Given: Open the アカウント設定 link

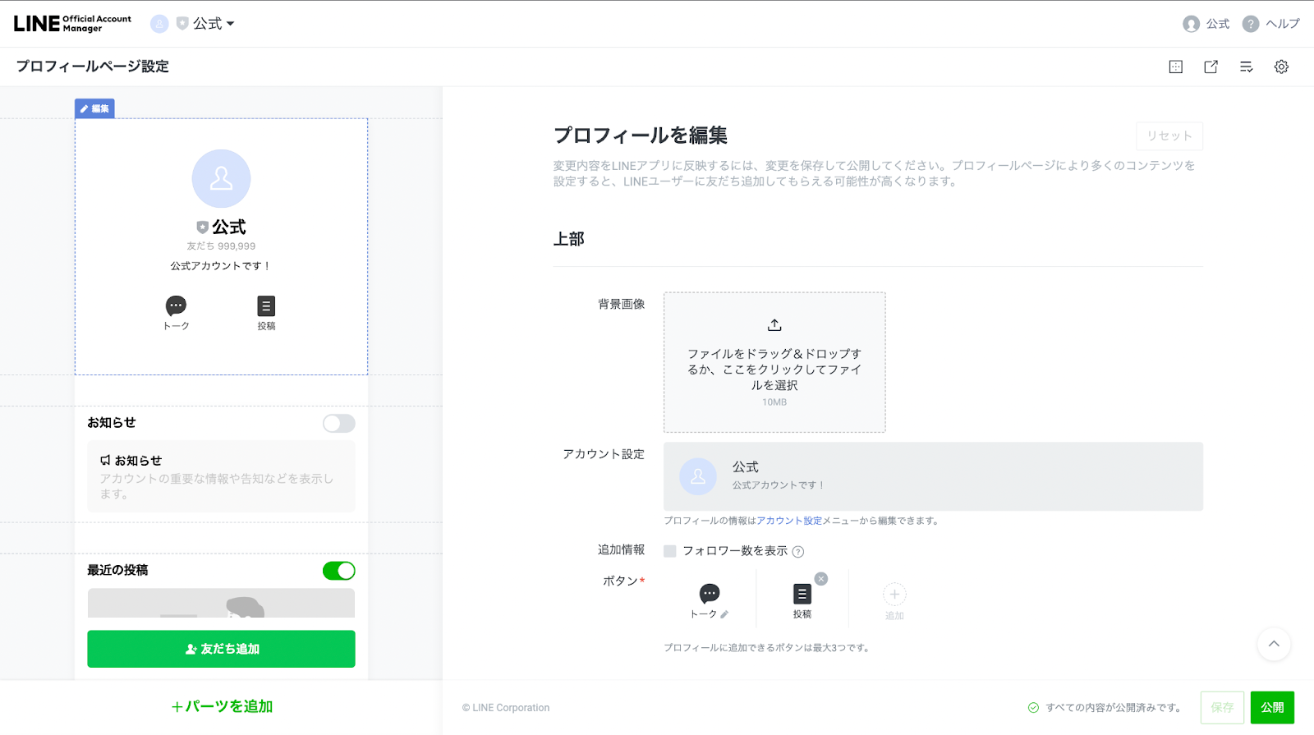Looking at the screenshot, I should pos(789,521).
